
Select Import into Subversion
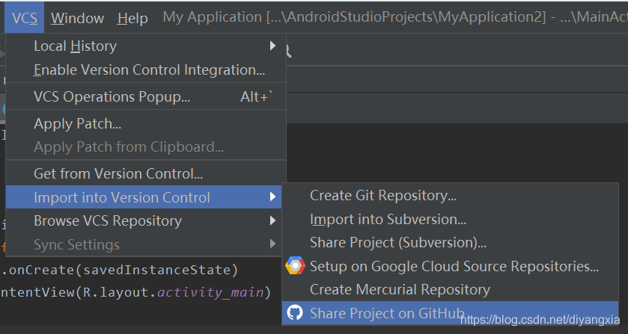tap(450, 219)
